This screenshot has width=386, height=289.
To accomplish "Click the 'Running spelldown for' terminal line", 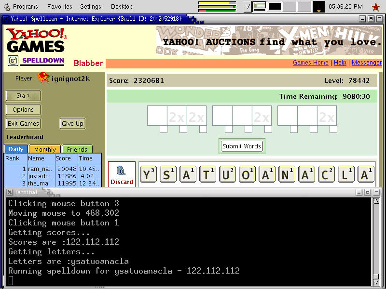I will (124, 271).
